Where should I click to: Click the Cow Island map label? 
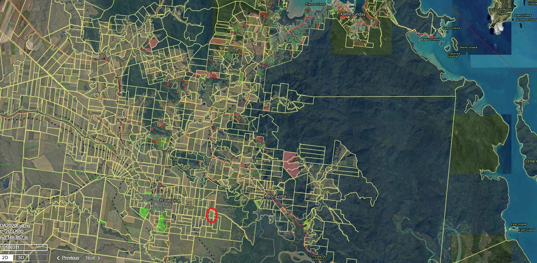(x=519, y=224)
